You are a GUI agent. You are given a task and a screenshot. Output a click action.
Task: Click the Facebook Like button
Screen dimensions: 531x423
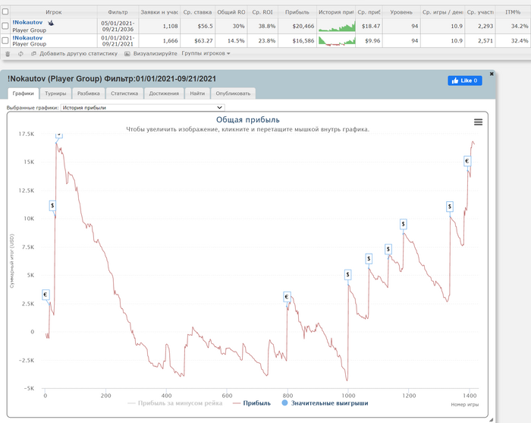pos(465,80)
